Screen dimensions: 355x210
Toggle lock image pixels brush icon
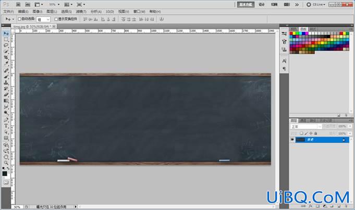click(x=306, y=133)
